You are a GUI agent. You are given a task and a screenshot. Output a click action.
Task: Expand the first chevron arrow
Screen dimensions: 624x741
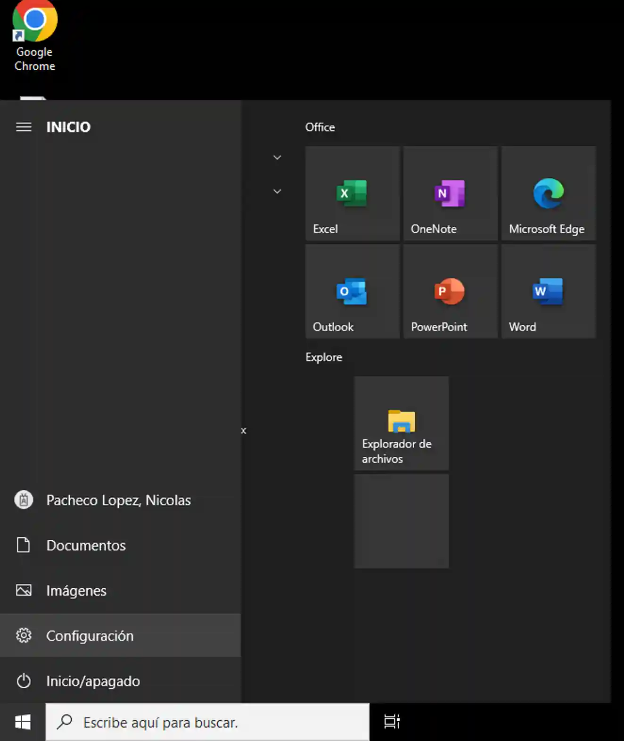click(x=277, y=157)
